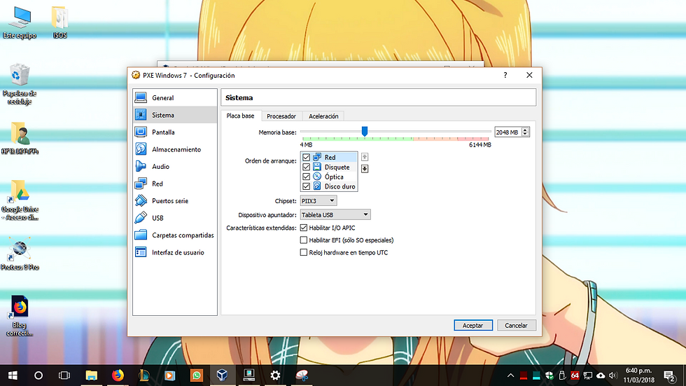The height and width of the screenshot is (386, 686).
Task: Enable Reloj hardware en tiempo UTC
Action: (x=304, y=252)
